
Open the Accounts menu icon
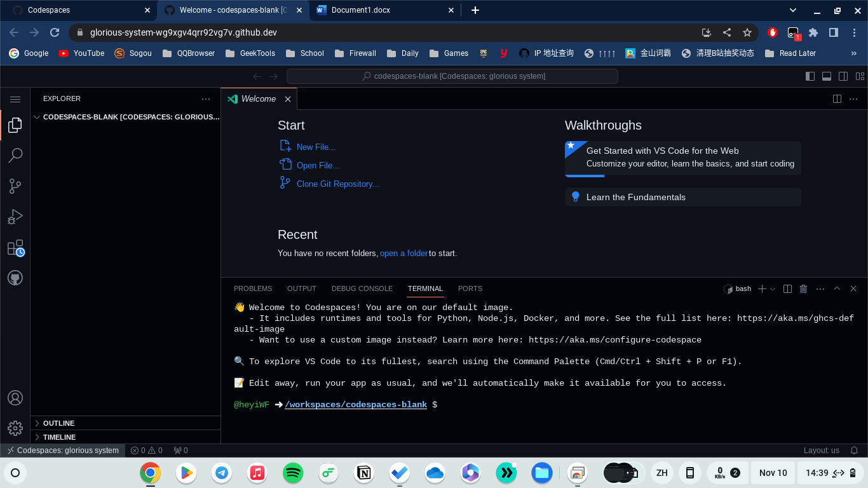point(15,398)
